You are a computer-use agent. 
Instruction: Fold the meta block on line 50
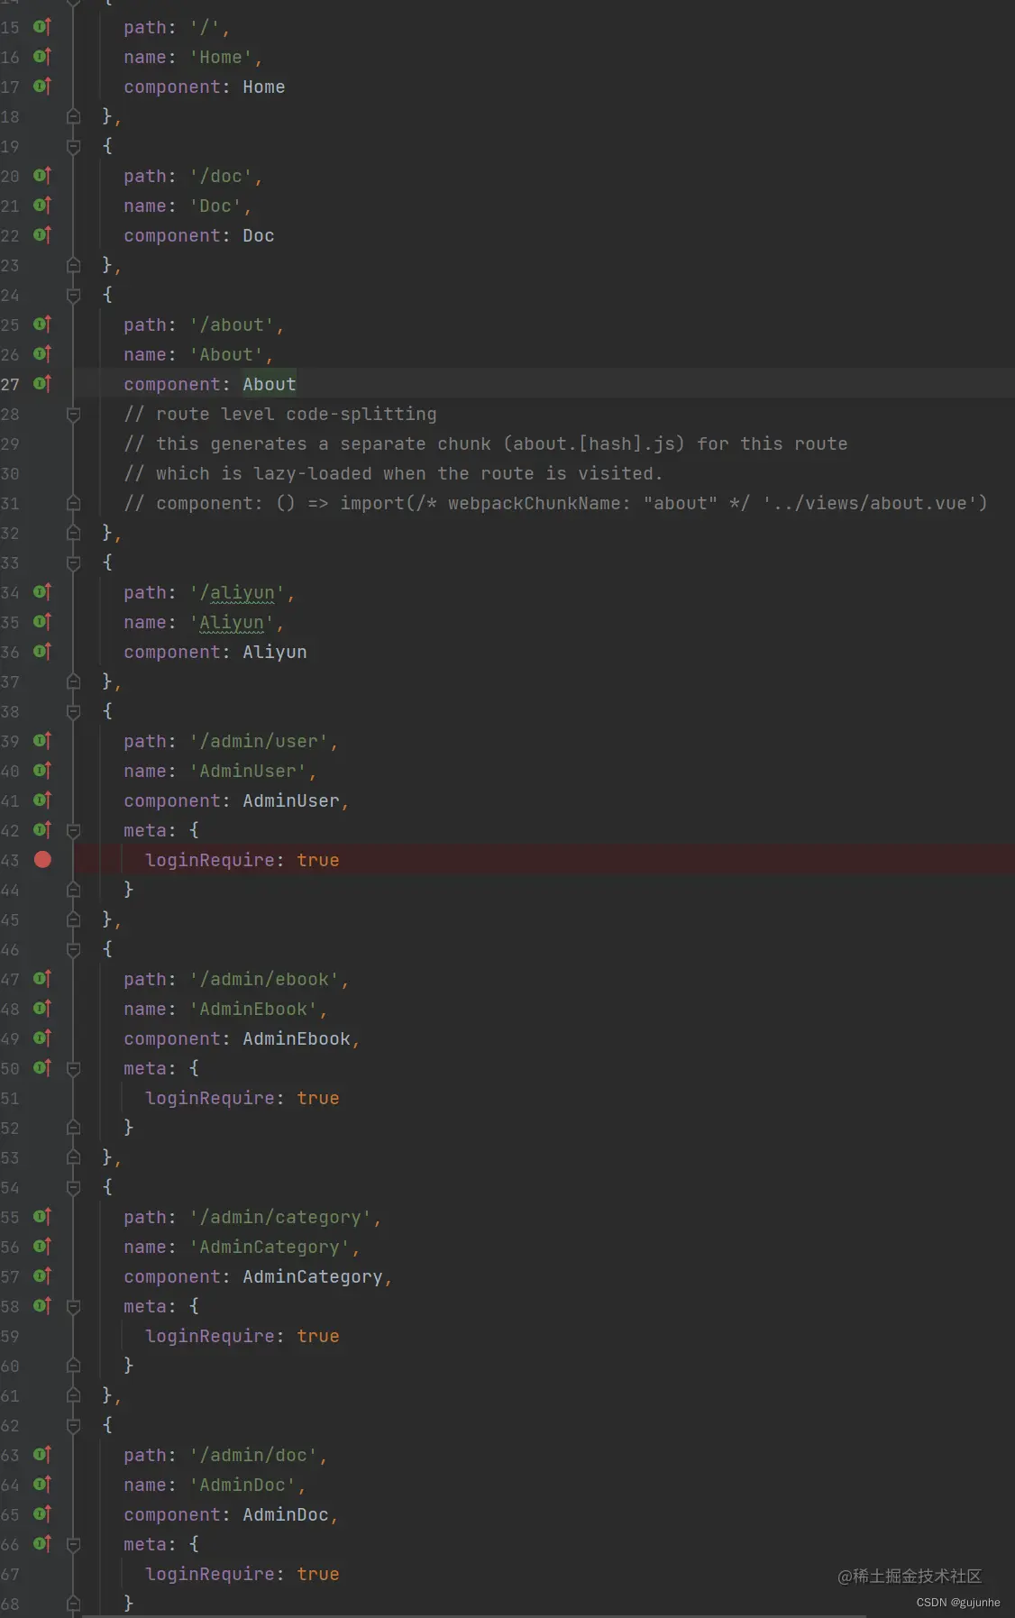pos(74,1068)
